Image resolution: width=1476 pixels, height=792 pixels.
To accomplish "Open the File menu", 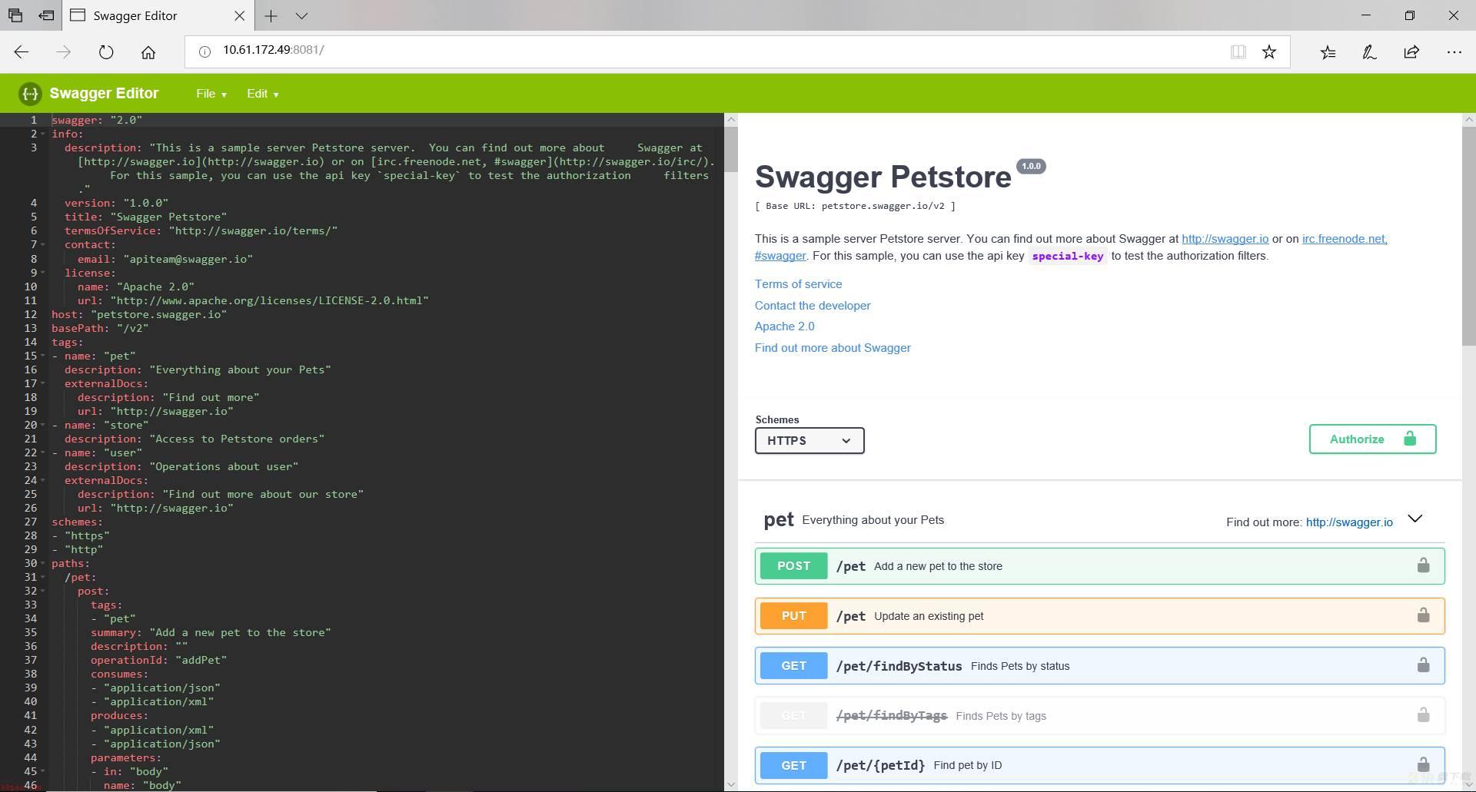I will (211, 94).
